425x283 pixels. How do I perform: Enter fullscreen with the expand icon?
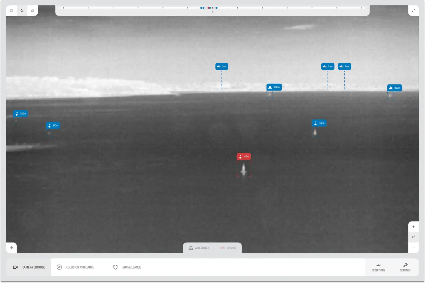(413, 11)
